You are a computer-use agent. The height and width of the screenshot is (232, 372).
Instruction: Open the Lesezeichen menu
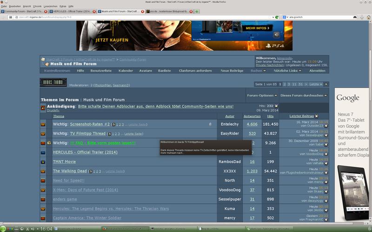pyautogui.click(x=50, y=6)
